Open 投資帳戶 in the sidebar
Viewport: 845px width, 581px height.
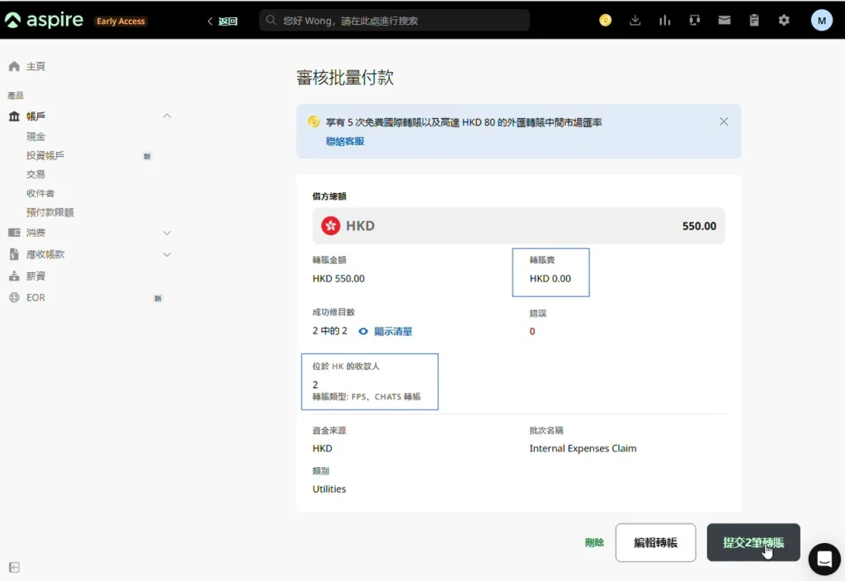point(45,156)
